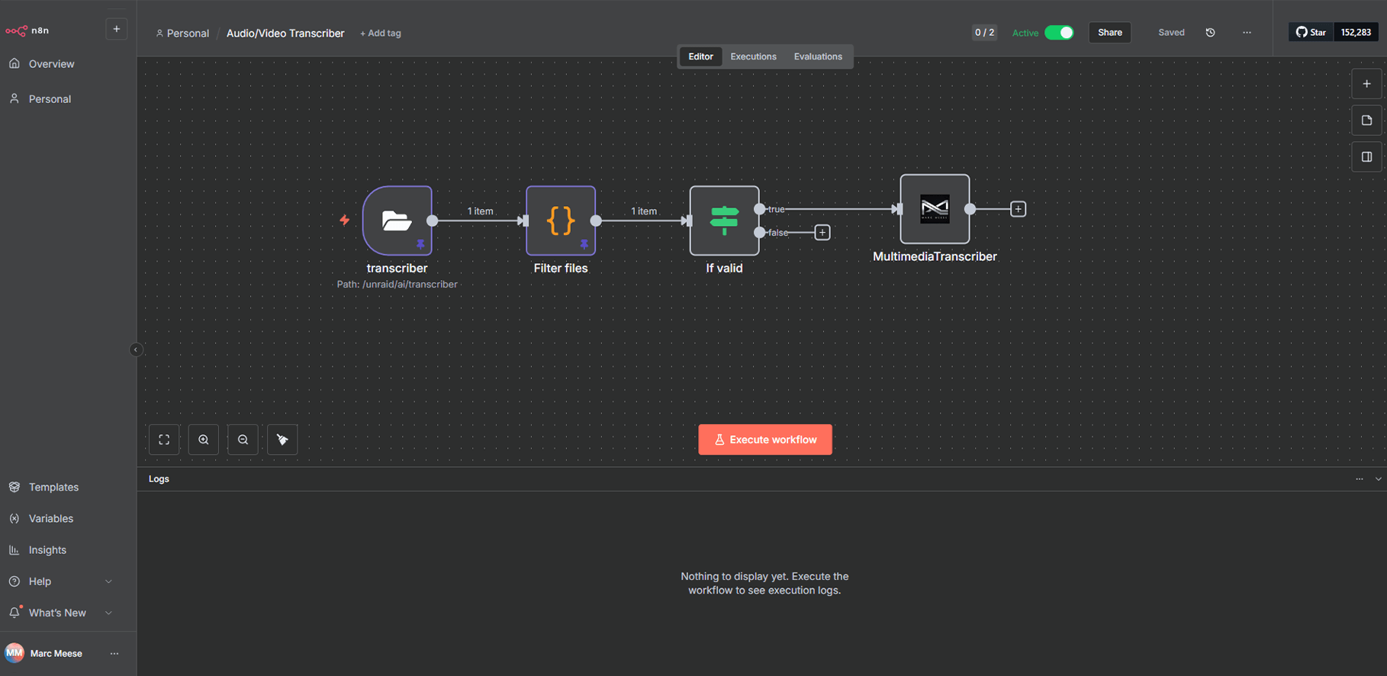
Task: Add a node to the false branch
Action: pyautogui.click(x=822, y=233)
